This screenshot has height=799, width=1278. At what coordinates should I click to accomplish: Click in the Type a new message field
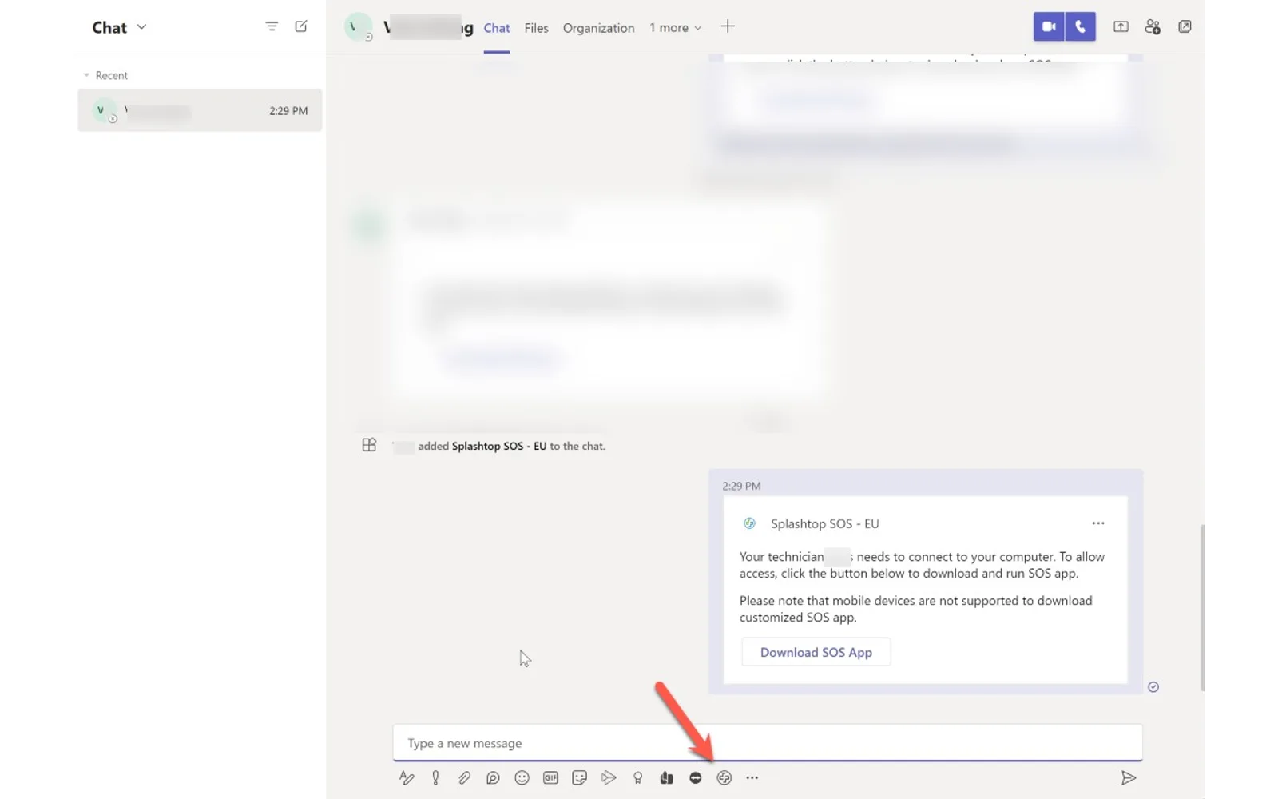point(767,743)
